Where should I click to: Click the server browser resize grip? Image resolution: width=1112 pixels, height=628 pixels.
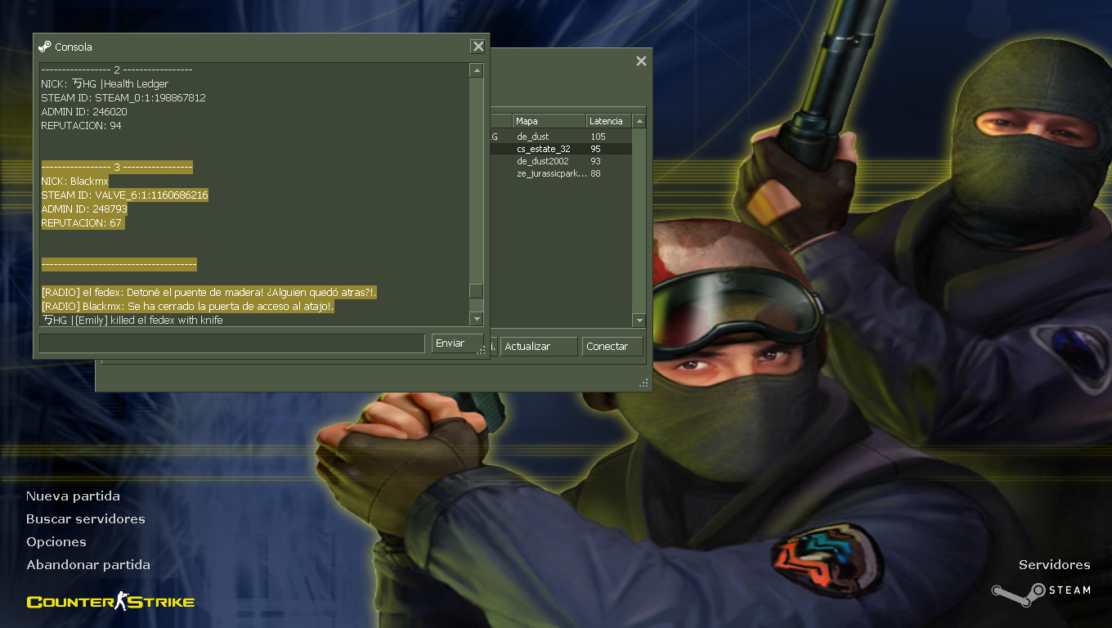[644, 383]
